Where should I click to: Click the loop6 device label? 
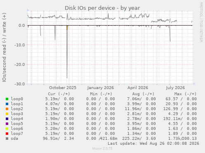click(x=17, y=129)
